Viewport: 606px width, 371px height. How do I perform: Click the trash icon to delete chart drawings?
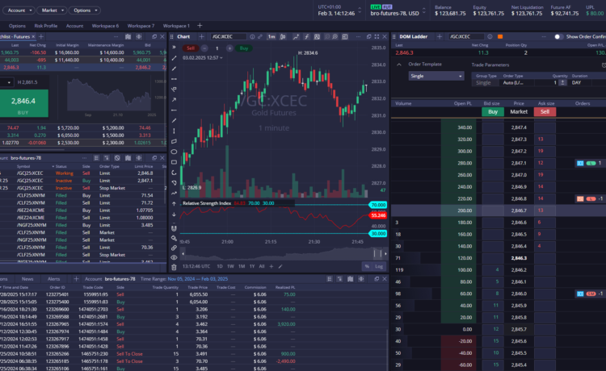pyautogui.click(x=174, y=267)
